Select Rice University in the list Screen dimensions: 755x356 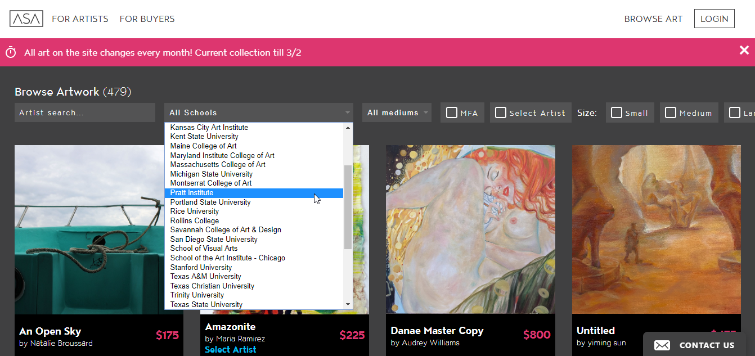(254, 211)
